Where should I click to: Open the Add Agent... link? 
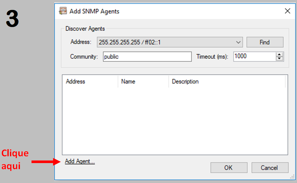point(80,161)
